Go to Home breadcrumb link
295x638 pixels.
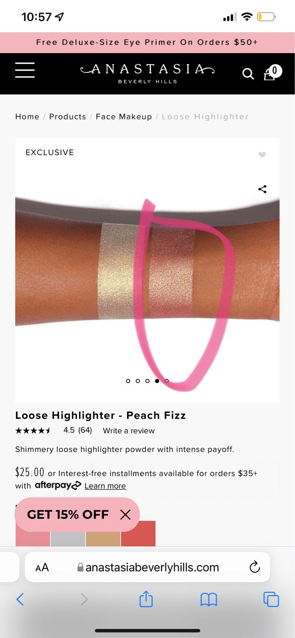coord(27,116)
